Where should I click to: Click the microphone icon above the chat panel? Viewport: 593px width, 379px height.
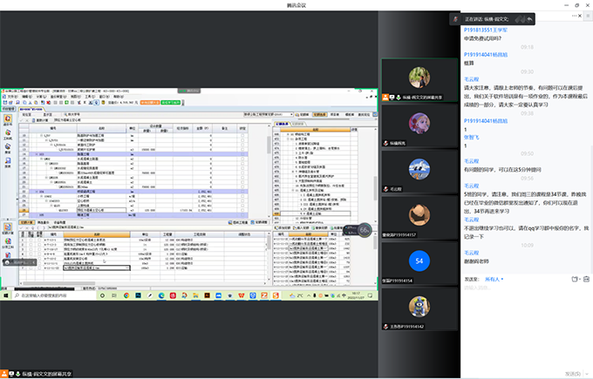(455, 17)
